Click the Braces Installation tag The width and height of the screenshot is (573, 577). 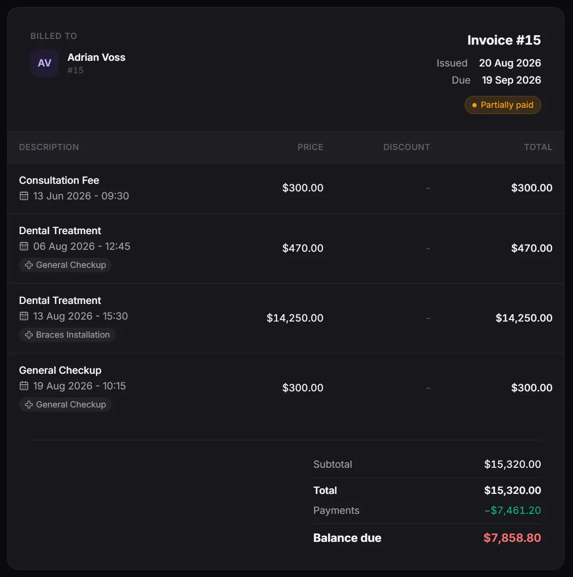point(67,335)
